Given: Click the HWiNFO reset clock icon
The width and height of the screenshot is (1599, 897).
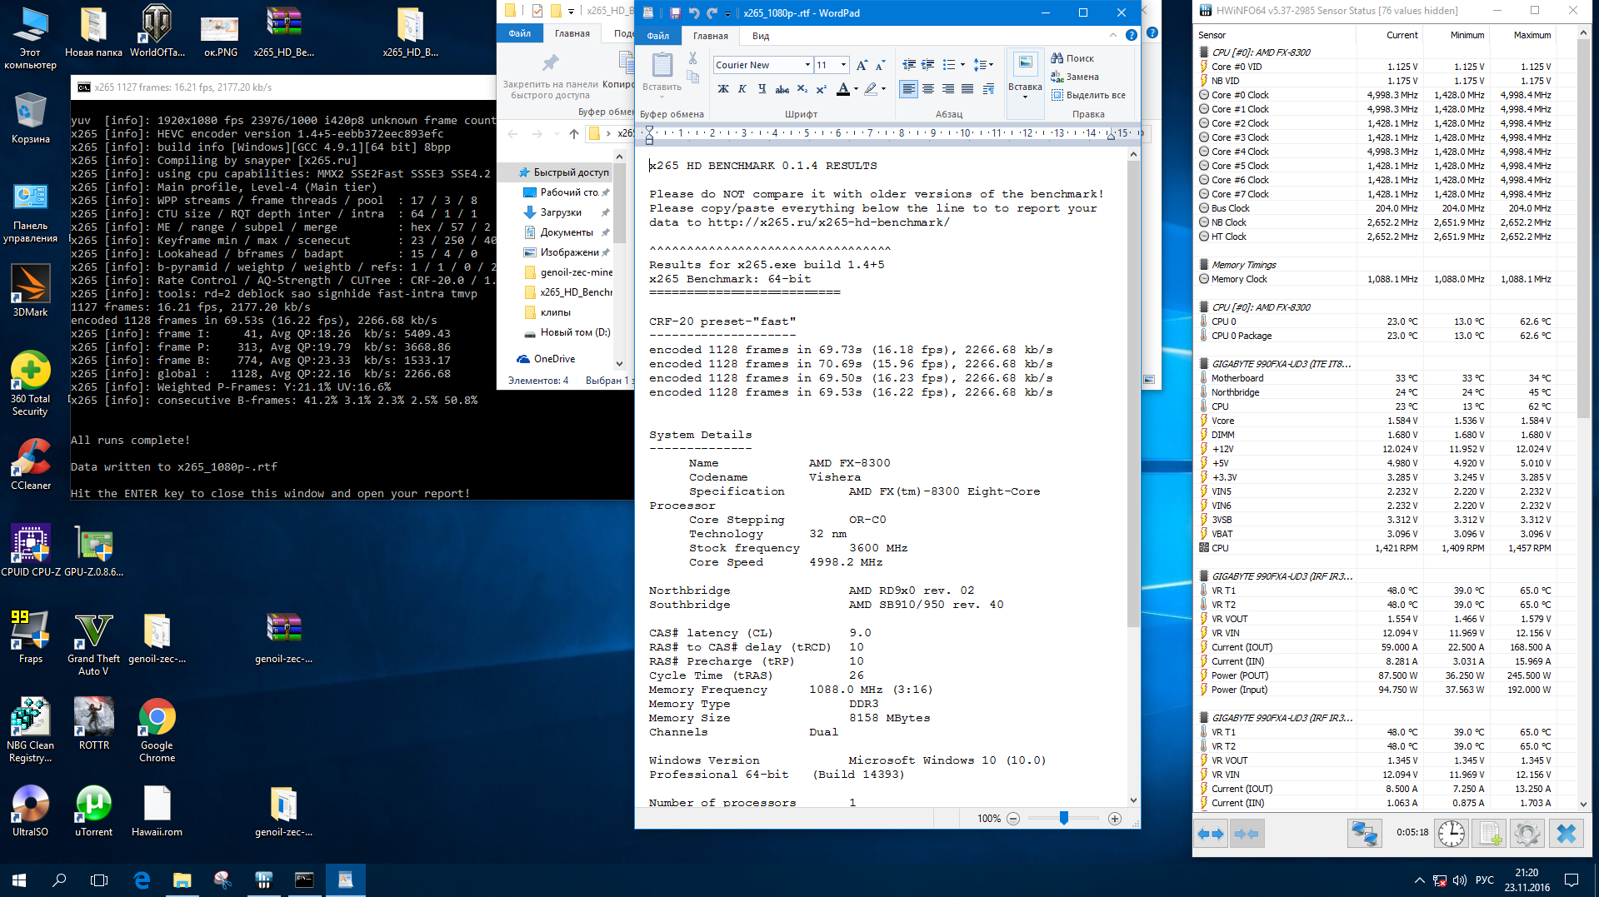Looking at the screenshot, I should (1451, 833).
